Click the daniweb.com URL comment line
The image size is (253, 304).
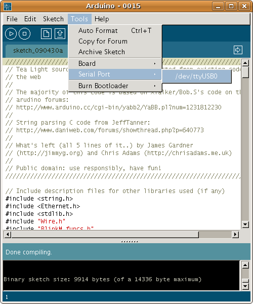coord(105,130)
